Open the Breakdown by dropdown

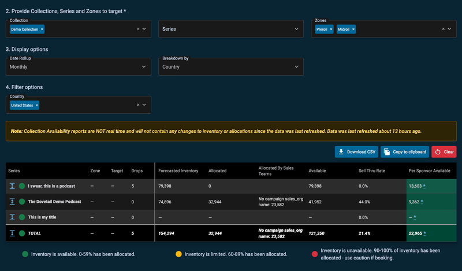click(x=231, y=66)
